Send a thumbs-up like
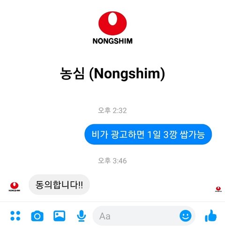Image resolution: width=225 pixels, height=230 pixels. [x=210, y=216]
